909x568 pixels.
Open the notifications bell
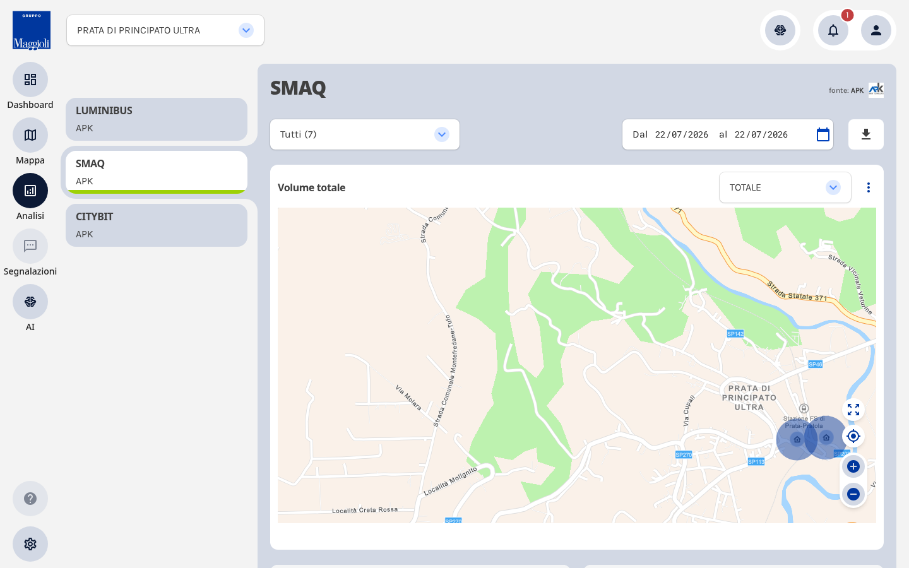[x=833, y=30]
